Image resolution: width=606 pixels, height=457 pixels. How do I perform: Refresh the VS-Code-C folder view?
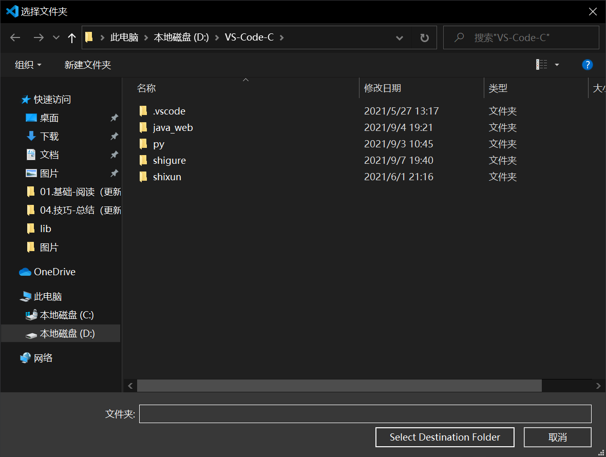[x=424, y=38]
